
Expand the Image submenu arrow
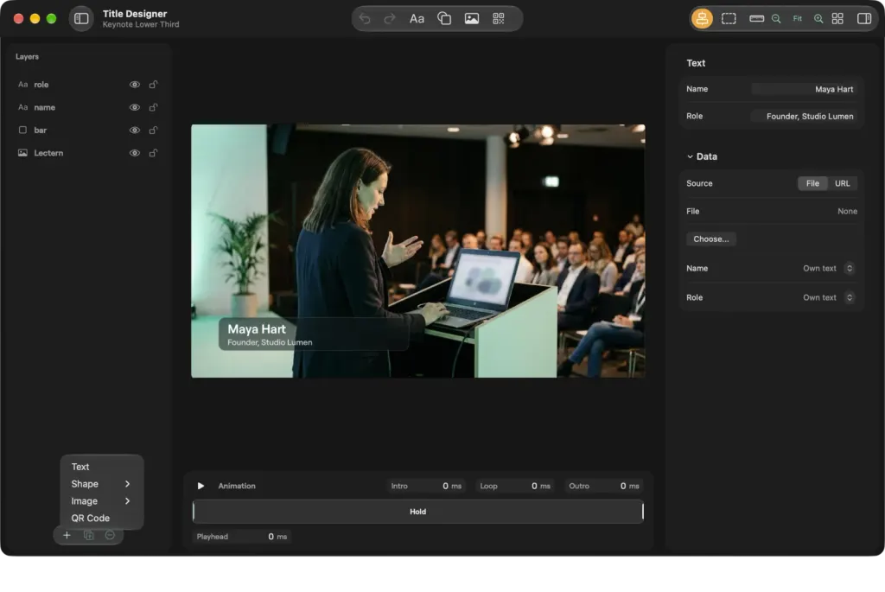(x=128, y=500)
